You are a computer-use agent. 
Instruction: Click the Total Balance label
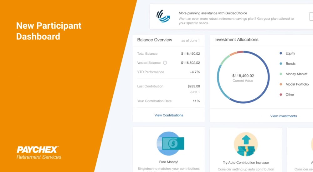point(147,54)
